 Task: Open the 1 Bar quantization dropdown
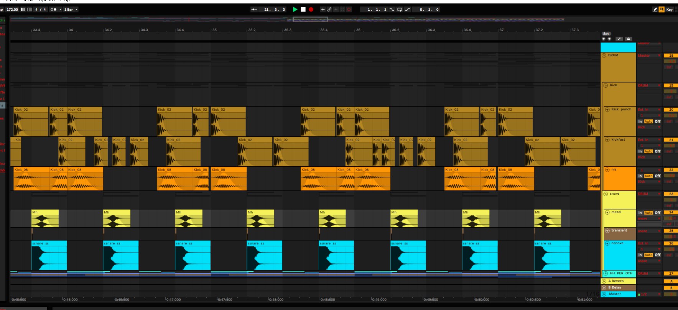tap(71, 10)
